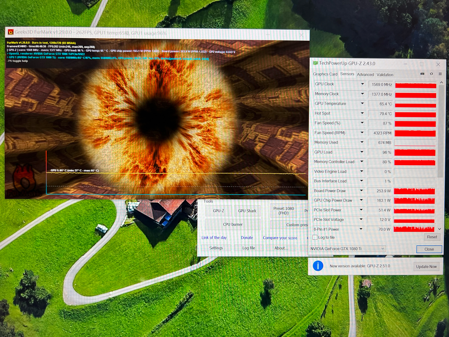
Task: Click the FurMark Log file button
Action: tap(249, 248)
